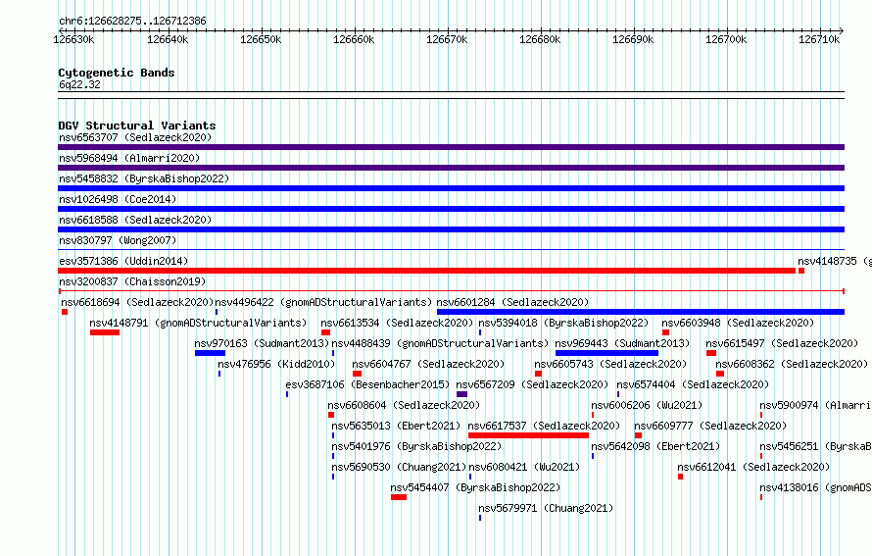Open nsv5642098 (Ebert2021) label

click(655, 446)
